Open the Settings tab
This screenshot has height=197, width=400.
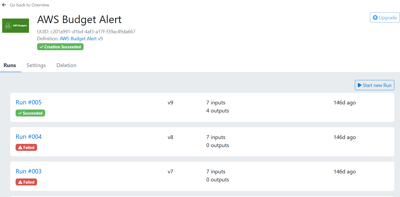coord(36,65)
